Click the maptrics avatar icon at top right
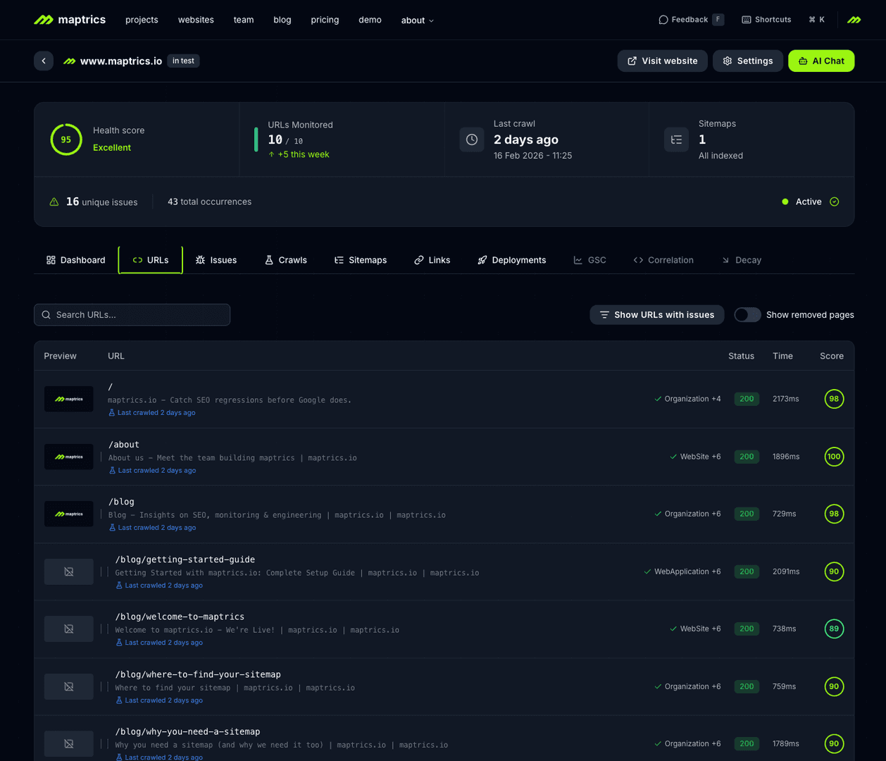 (x=854, y=20)
